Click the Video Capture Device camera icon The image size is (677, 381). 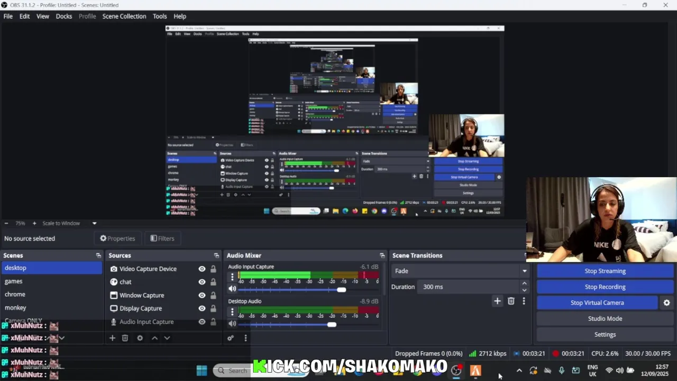click(114, 269)
